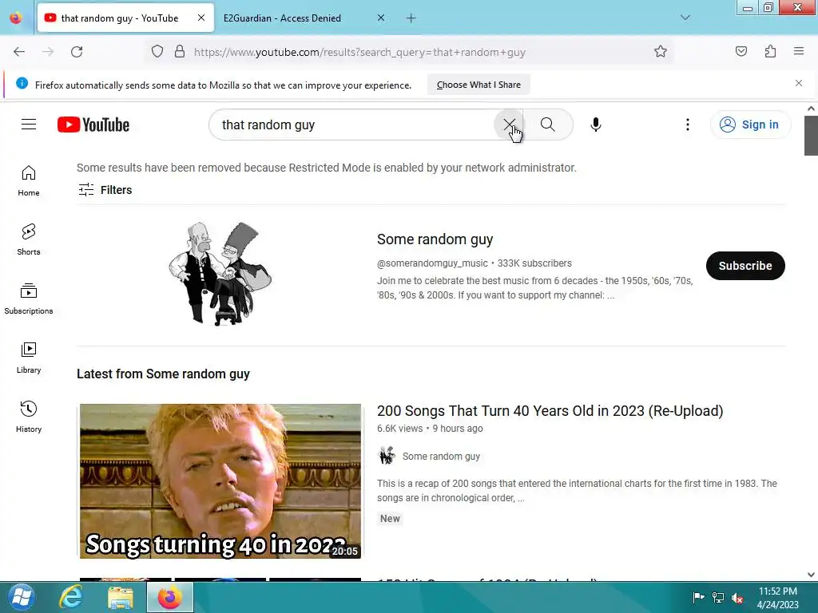Open Shorts in YouTube sidebar
Viewport: 818px width, 613px height.
point(29,239)
